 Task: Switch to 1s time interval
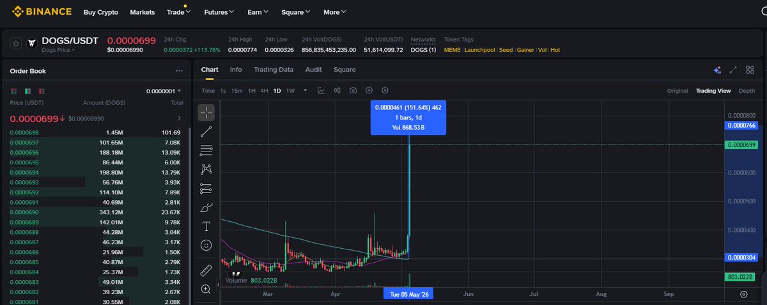tap(223, 91)
